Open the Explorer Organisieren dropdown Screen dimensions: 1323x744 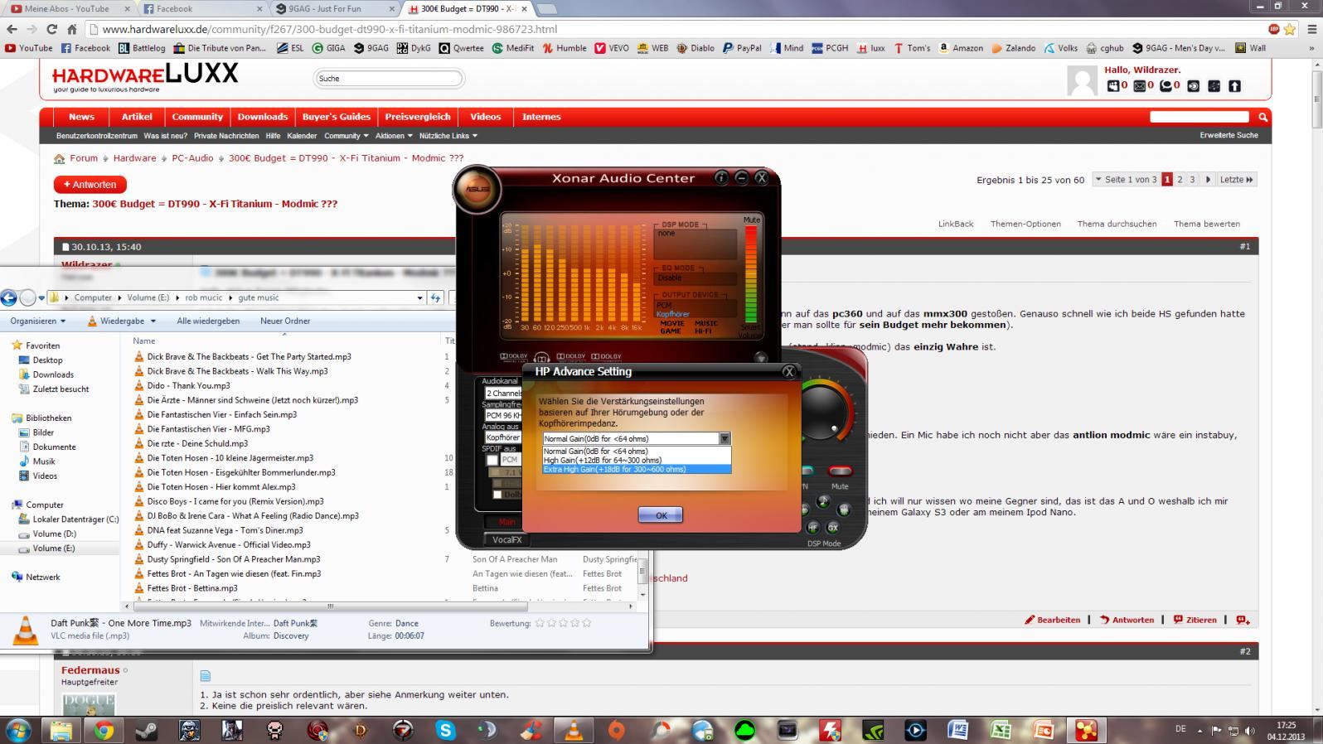pos(38,321)
